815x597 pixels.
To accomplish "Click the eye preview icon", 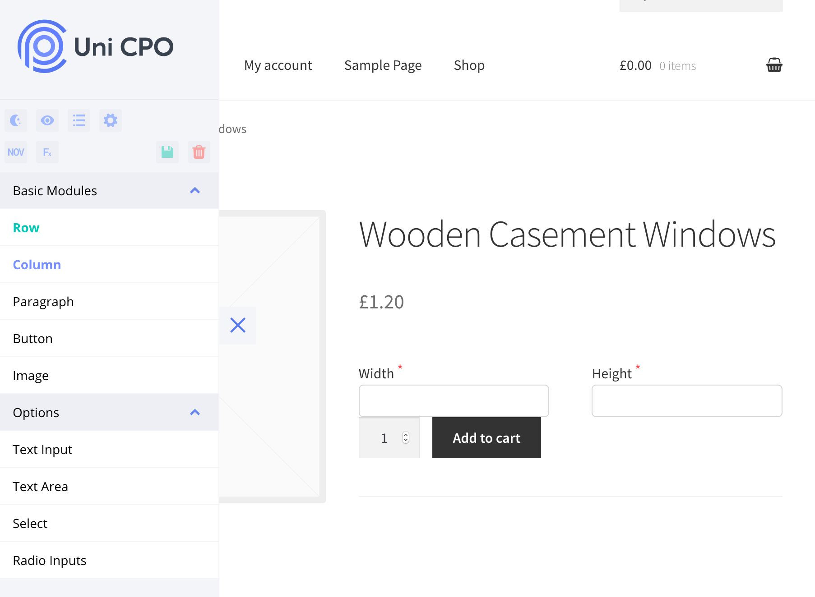I will 47,120.
